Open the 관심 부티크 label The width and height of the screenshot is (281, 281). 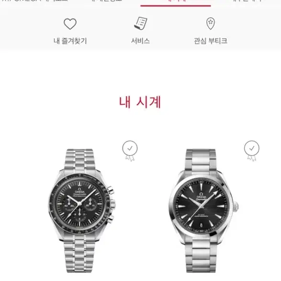[211, 41]
